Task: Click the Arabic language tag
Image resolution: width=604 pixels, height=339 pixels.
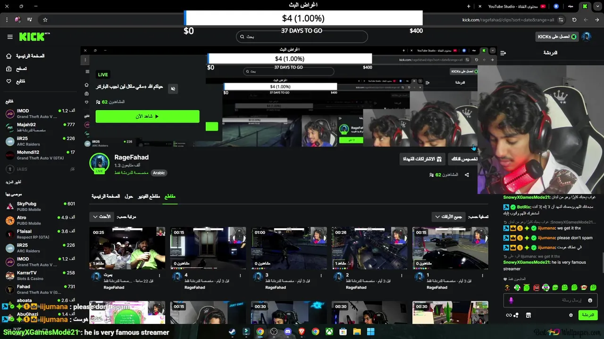Action: click(159, 173)
